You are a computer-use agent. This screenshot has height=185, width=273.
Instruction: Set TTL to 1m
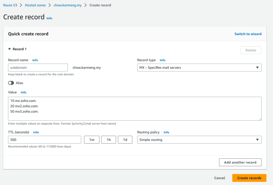coord(92,140)
